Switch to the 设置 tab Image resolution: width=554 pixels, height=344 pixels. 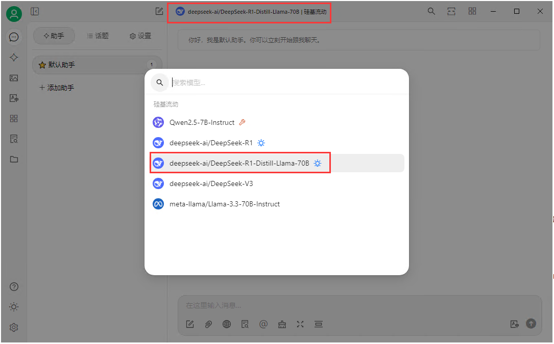pyautogui.click(x=140, y=36)
